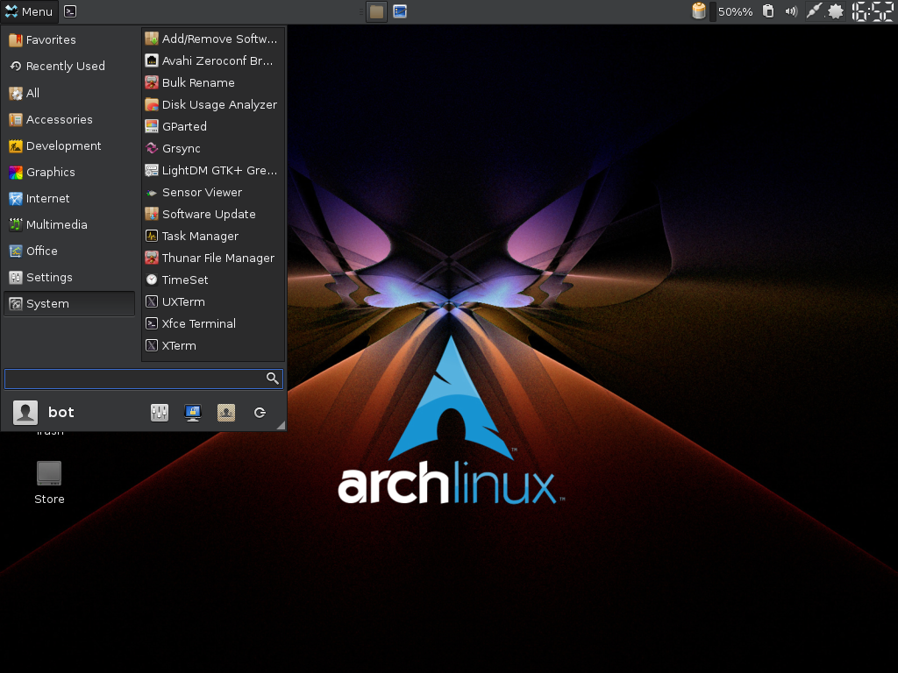
Task: Open the Multimedia category
Action: click(x=69, y=225)
